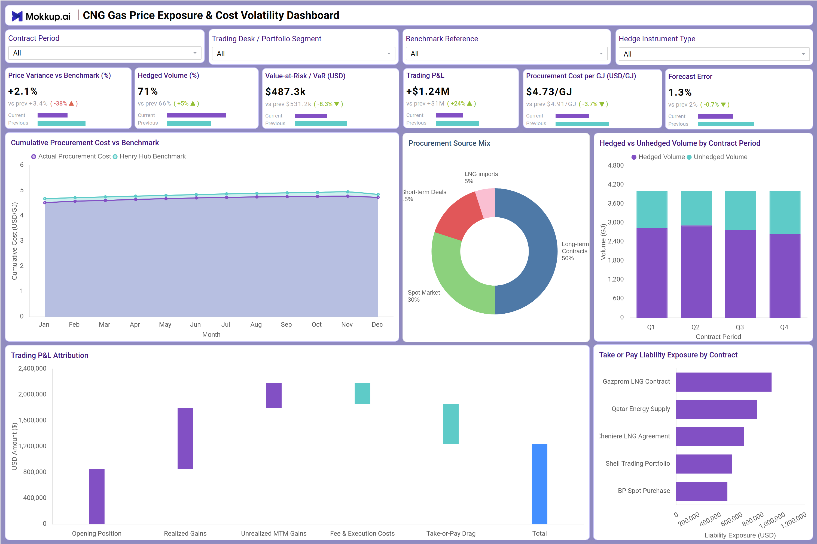
Task: Open the Contract Period dropdown
Action: (x=105, y=53)
